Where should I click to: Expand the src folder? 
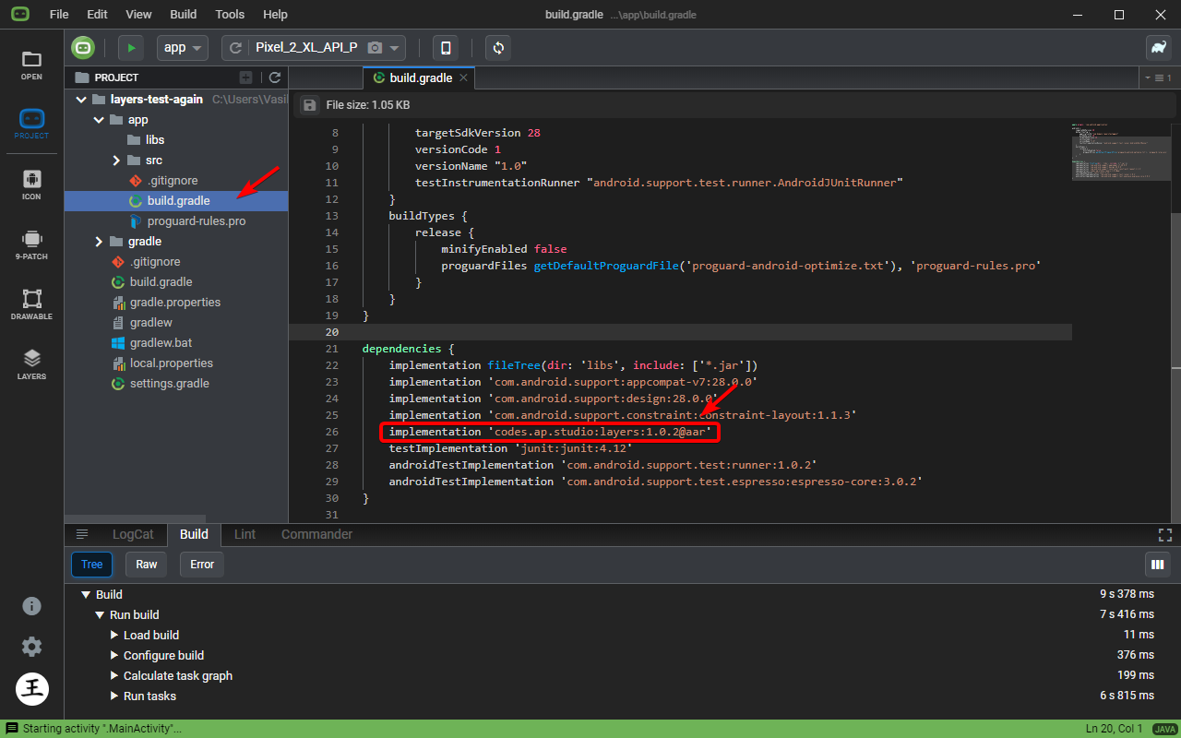pyautogui.click(x=116, y=161)
